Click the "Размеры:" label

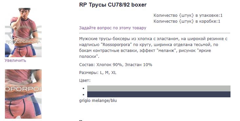coord(89,72)
